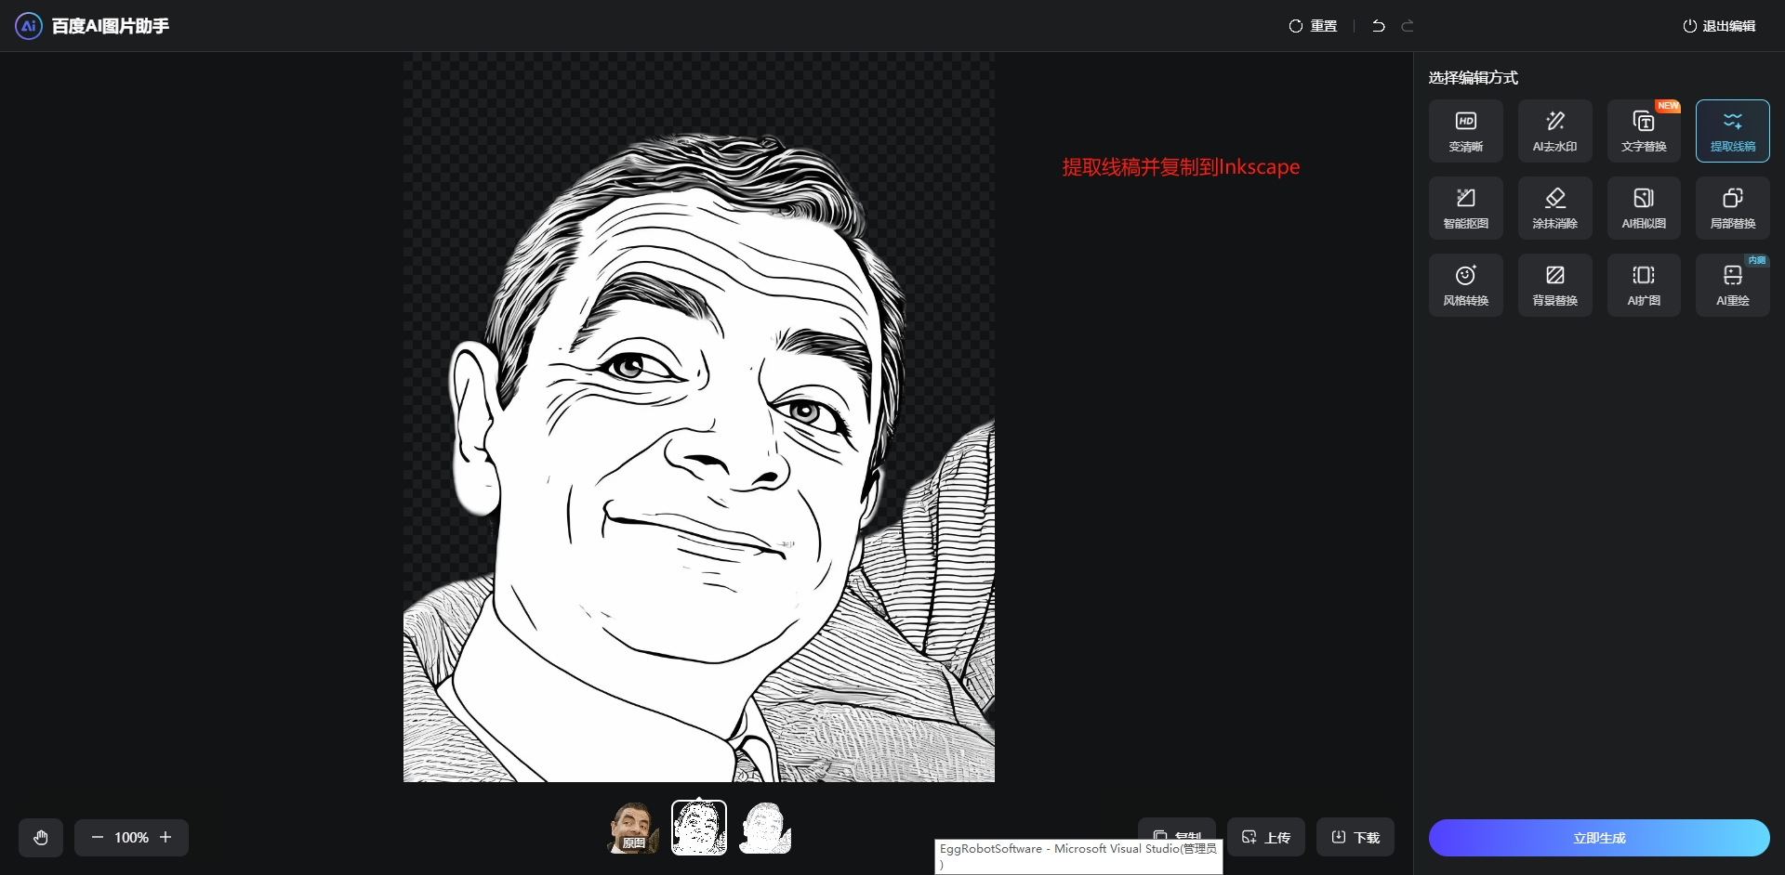Open the 文字替换 text replace tool
Screen dimensions: 1785x875
pyautogui.click(x=1643, y=131)
